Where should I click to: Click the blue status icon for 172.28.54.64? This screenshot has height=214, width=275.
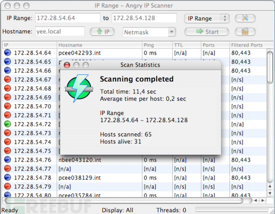(7, 53)
